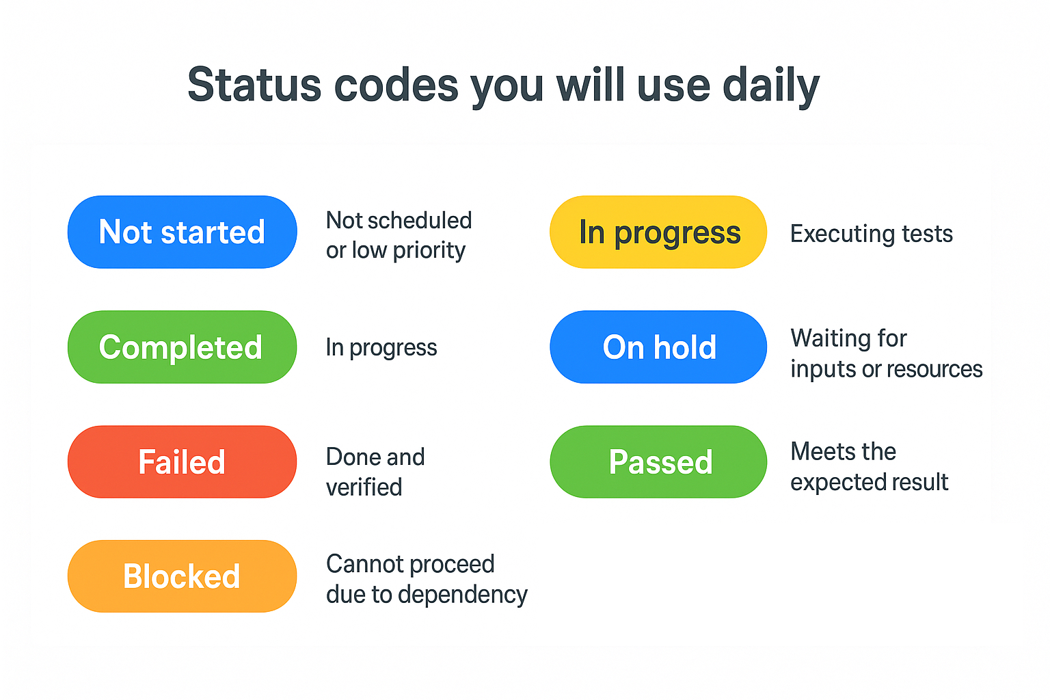
Task: Select the word 'daily' in the heading
Action: coord(771,87)
